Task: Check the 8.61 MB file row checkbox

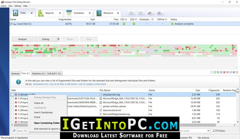Action: click(12, 118)
